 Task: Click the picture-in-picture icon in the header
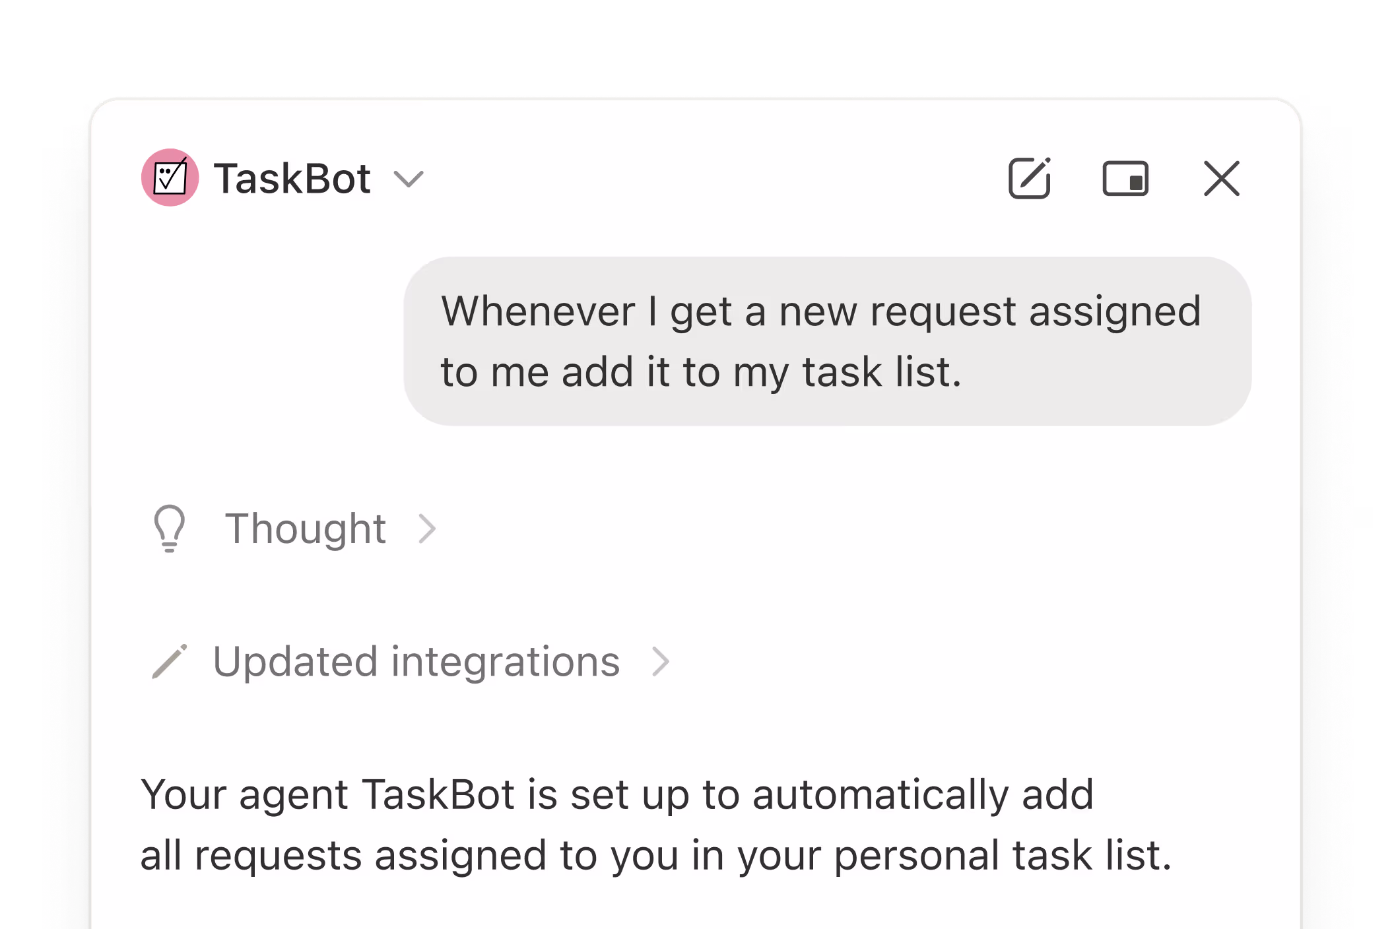coord(1125,177)
